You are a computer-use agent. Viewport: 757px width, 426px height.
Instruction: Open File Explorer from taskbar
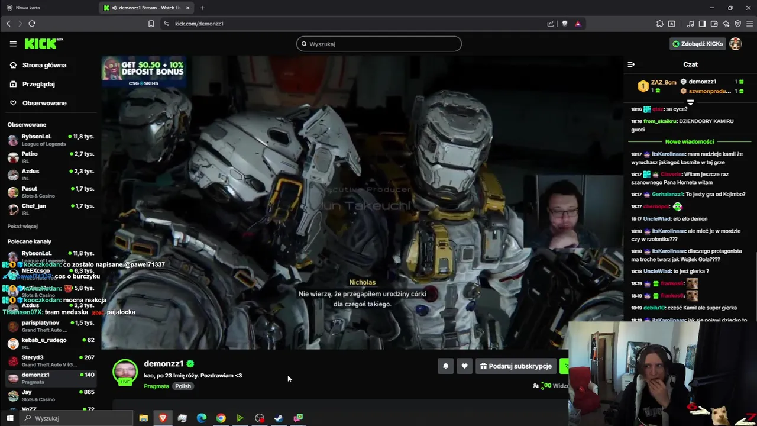point(143,418)
